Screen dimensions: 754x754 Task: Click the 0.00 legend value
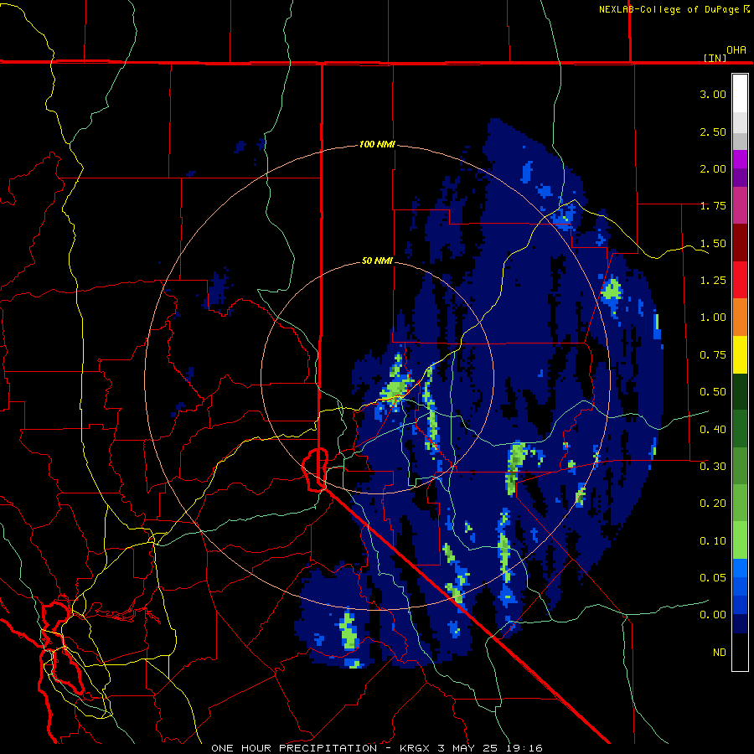pos(713,615)
